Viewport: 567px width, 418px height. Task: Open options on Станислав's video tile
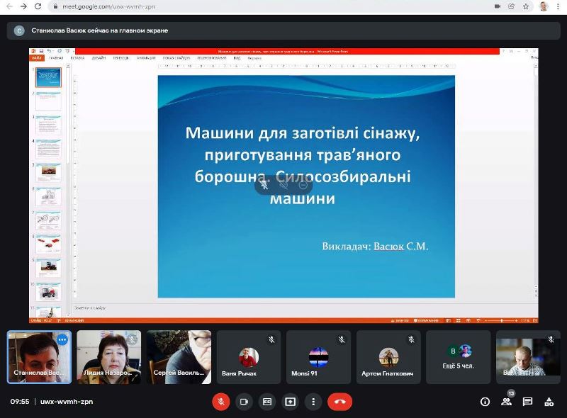click(62, 339)
